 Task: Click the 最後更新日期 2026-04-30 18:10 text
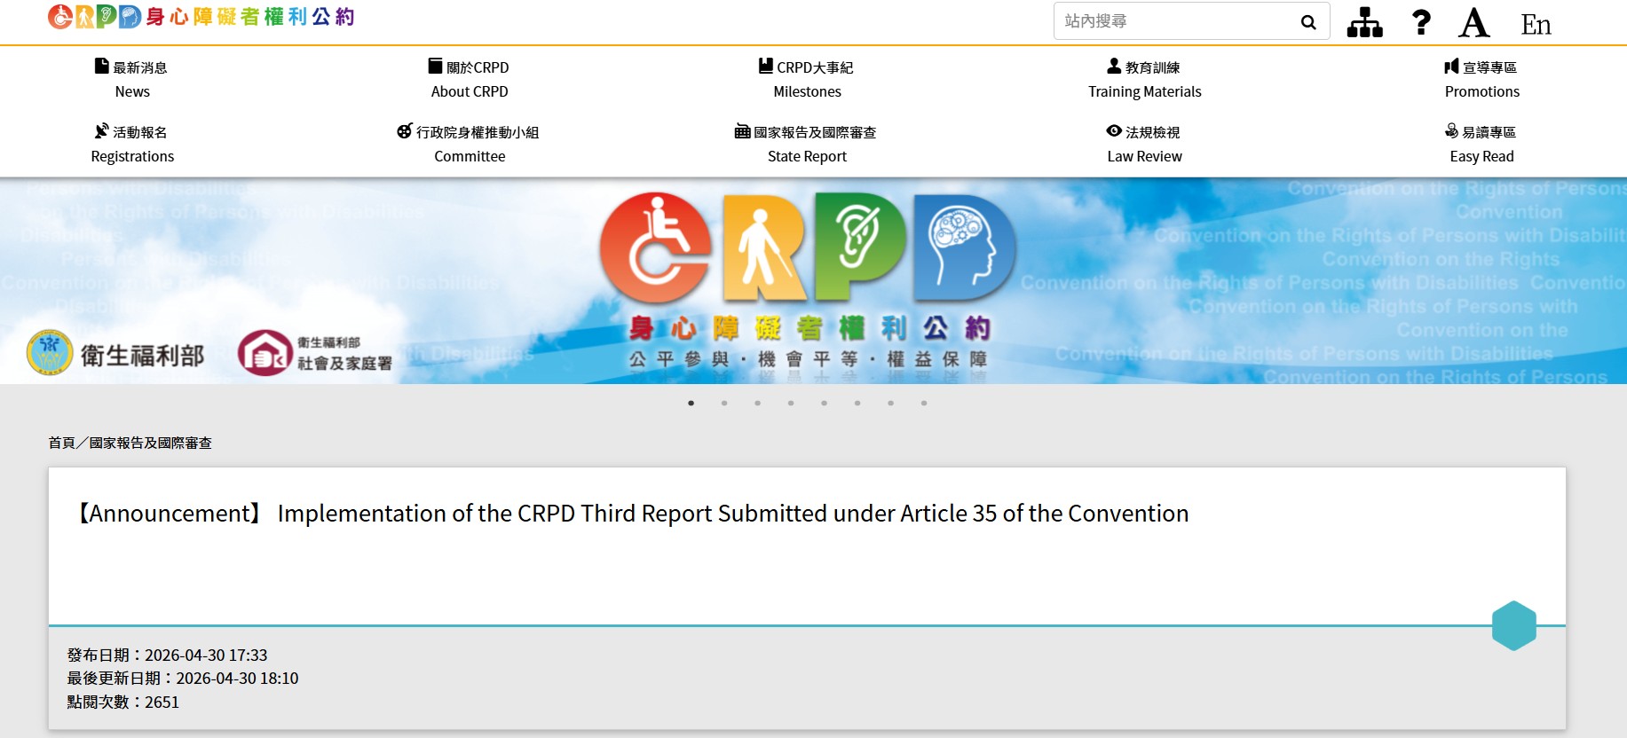click(x=183, y=679)
